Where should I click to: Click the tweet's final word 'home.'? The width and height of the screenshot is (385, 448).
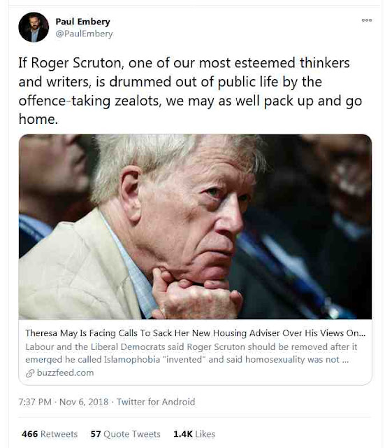(x=38, y=119)
